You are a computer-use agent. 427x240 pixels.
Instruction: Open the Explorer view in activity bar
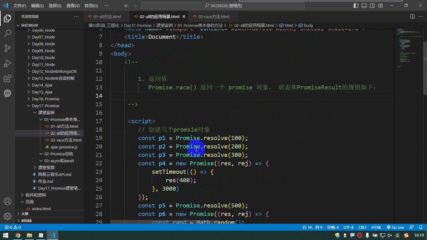(x=8, y=18)
